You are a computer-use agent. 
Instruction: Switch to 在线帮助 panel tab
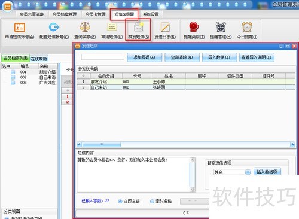click(x=39, y=59)
